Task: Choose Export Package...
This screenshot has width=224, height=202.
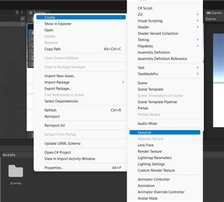Action: pos(81,89)
